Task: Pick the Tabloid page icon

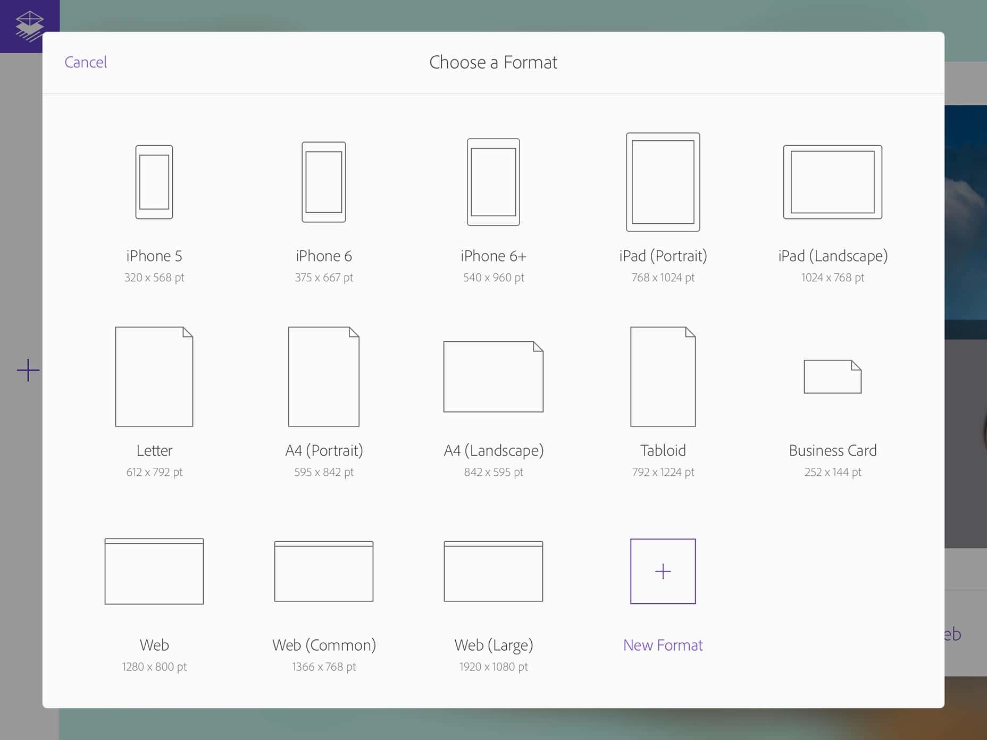Action: 663,376
